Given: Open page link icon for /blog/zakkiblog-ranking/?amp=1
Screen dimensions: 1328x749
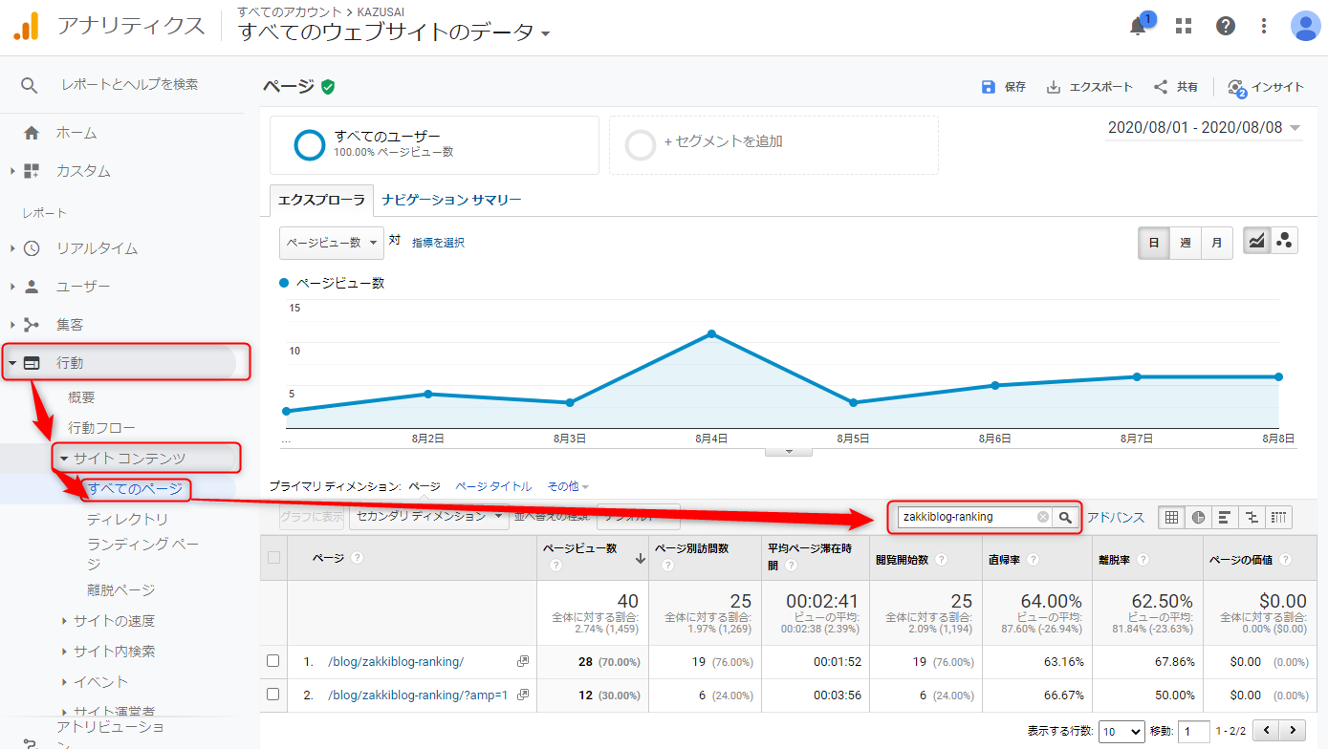Looking at the screenshot, I should 522,695.
